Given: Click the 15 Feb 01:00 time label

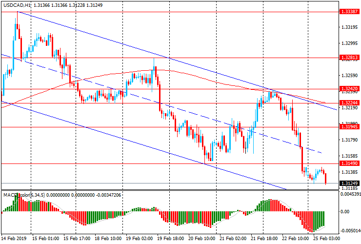Looking at the screenshot, I should coord(45,239).
